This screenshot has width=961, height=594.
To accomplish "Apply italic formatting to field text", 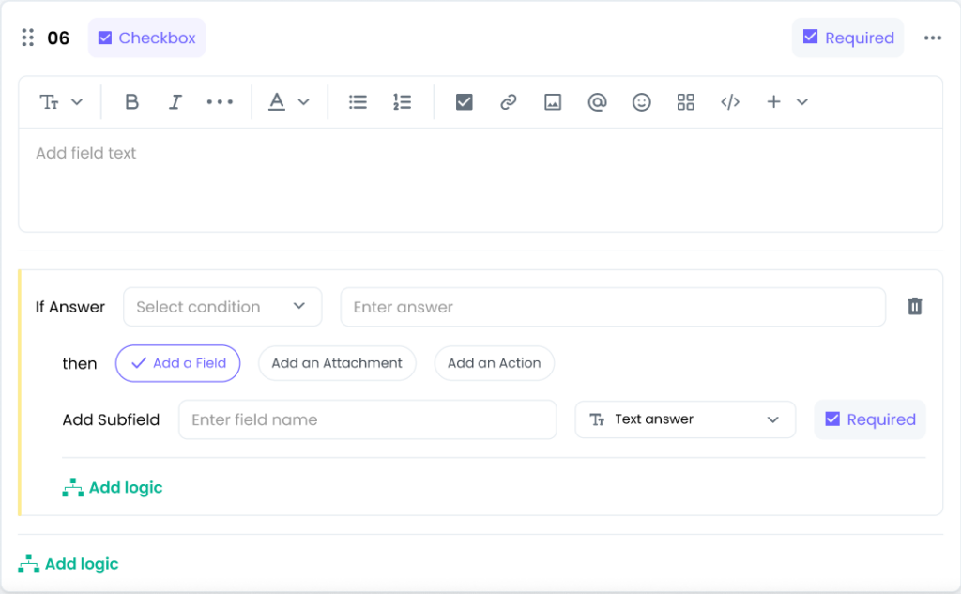I will pos(175,102).
